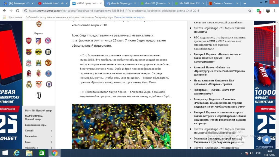
Task: Bookmark this page with the star
Action: tap(250, 11)
